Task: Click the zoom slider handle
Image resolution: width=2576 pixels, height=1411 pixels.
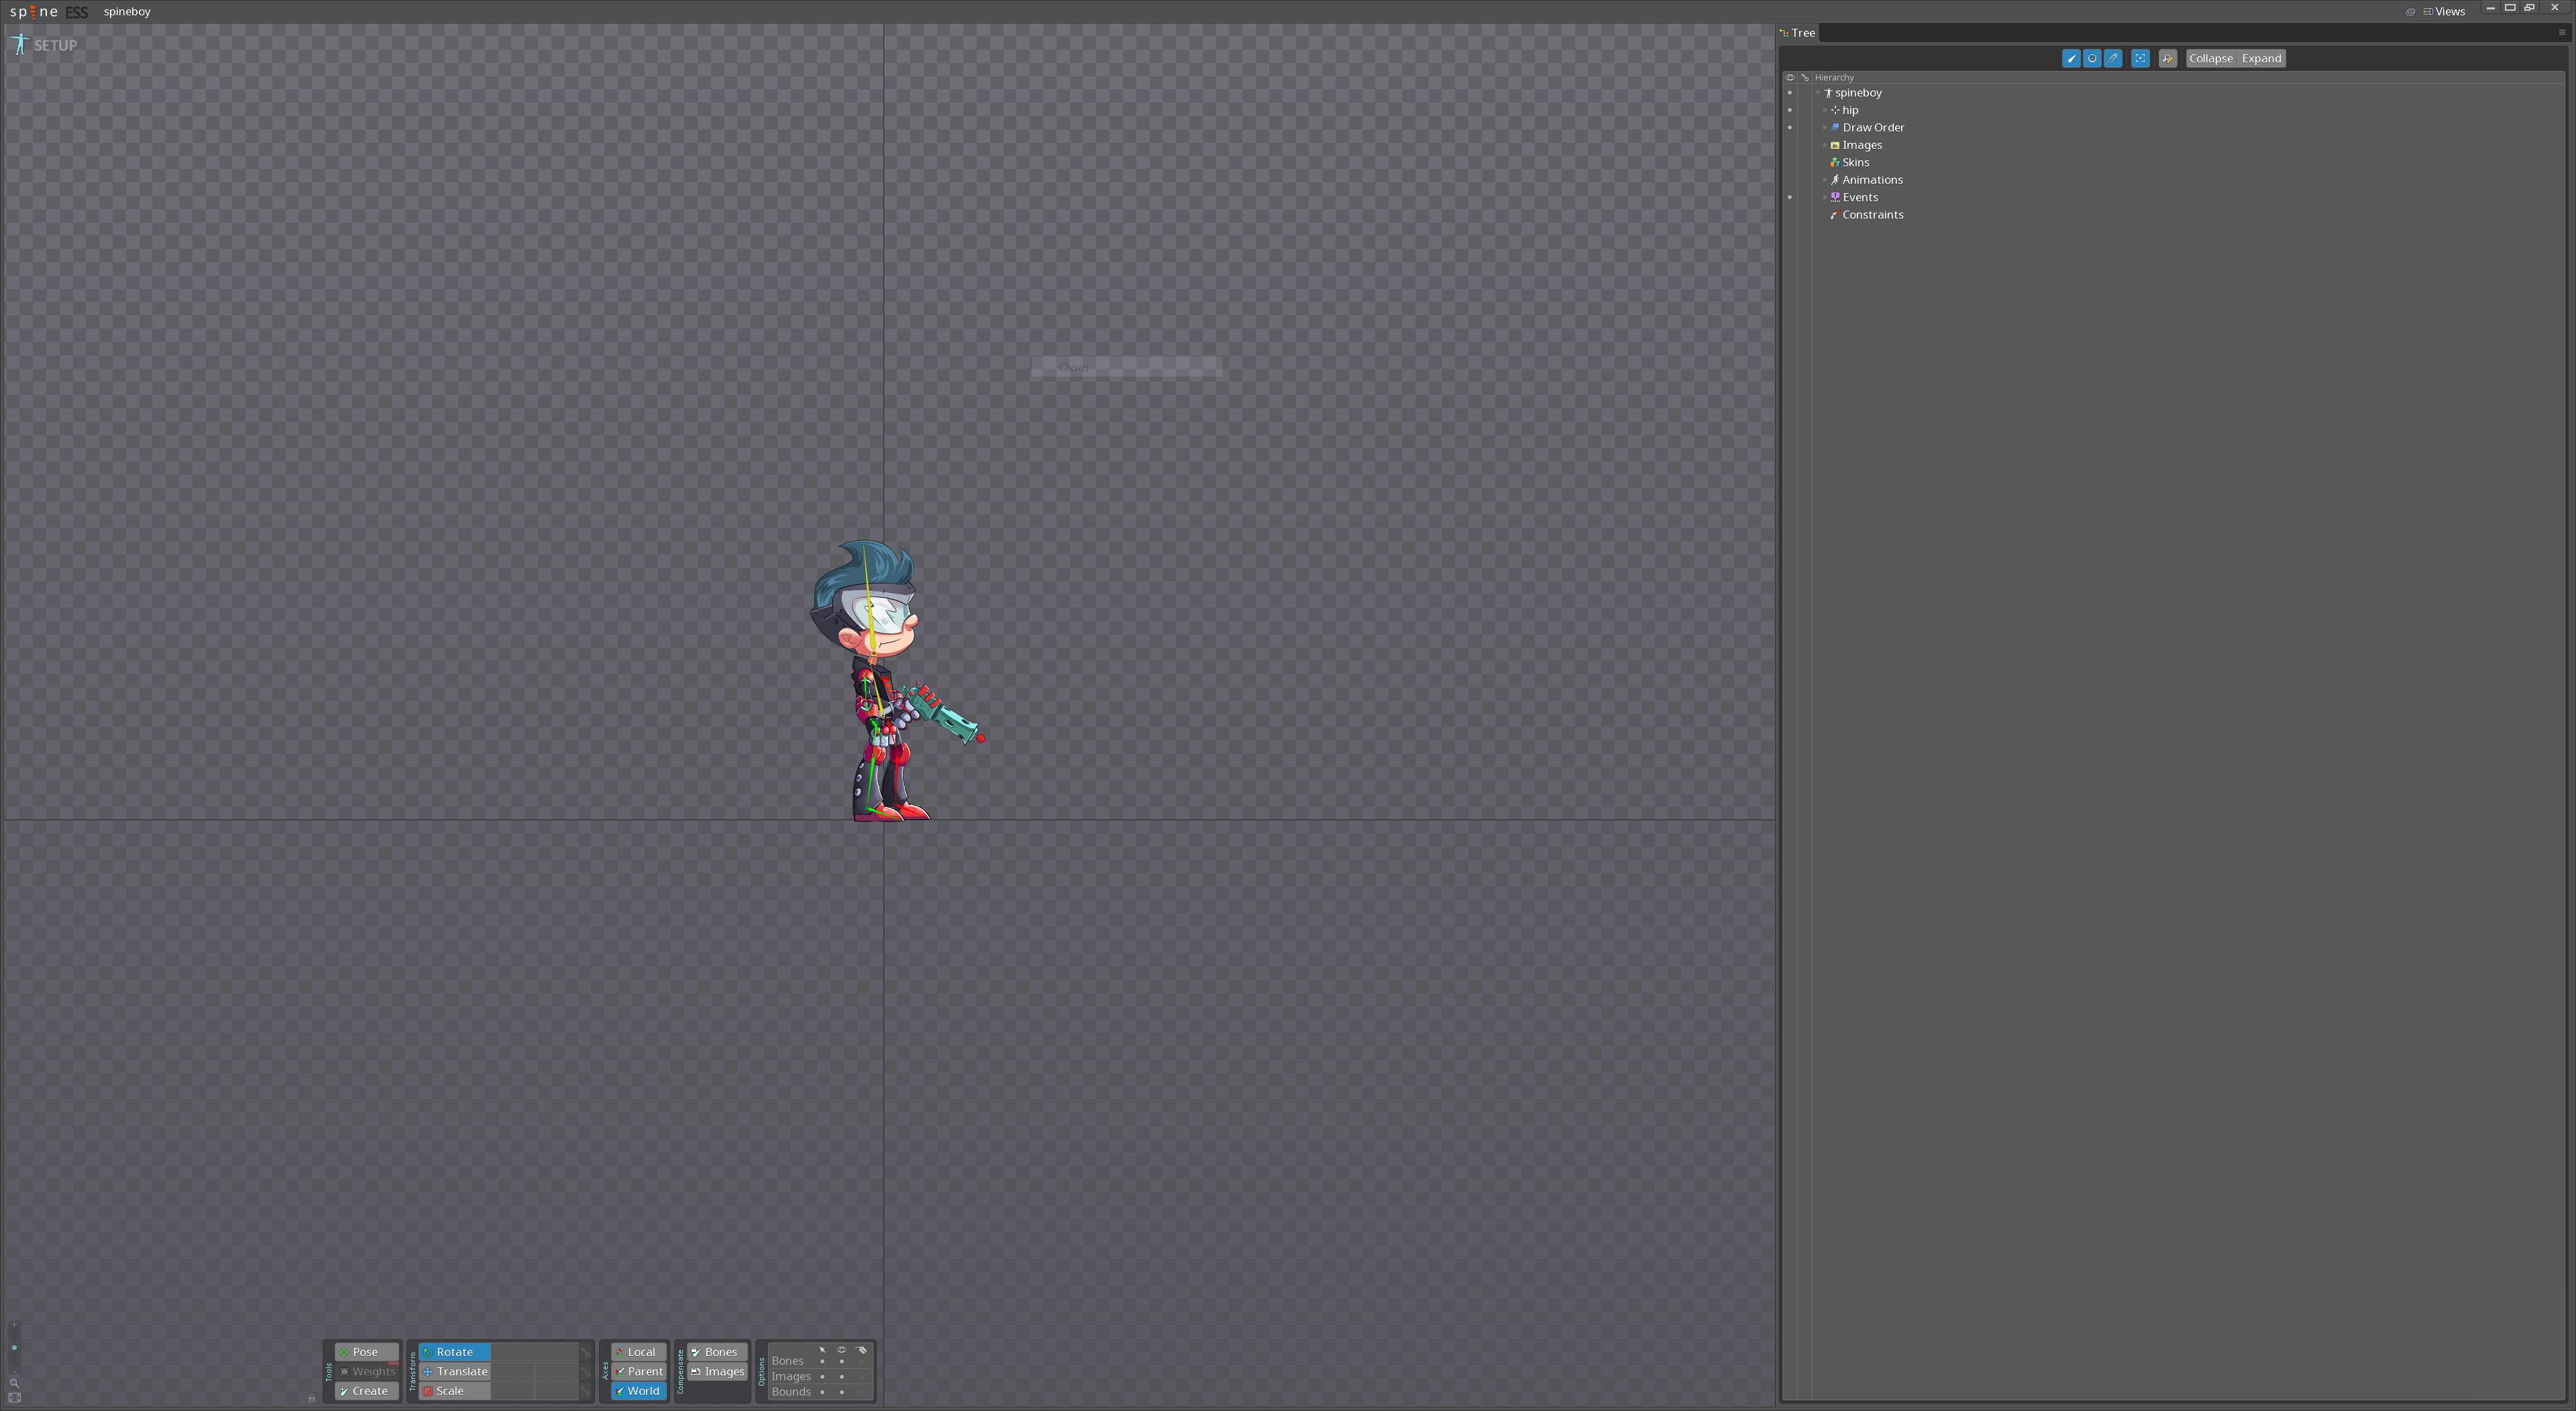Action: pos(14,1347)
